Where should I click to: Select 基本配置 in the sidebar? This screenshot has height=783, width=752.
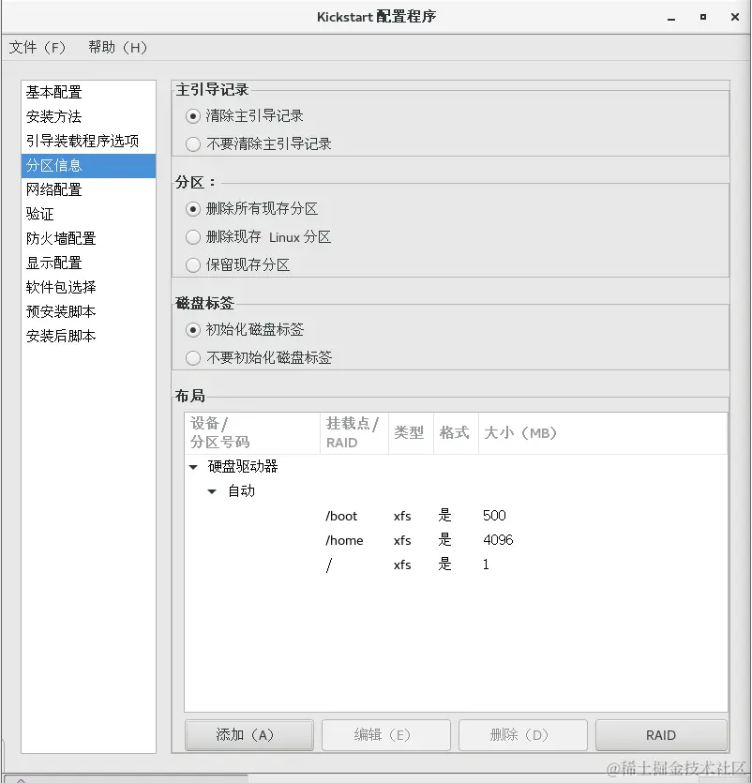click(x=88, y=93)
